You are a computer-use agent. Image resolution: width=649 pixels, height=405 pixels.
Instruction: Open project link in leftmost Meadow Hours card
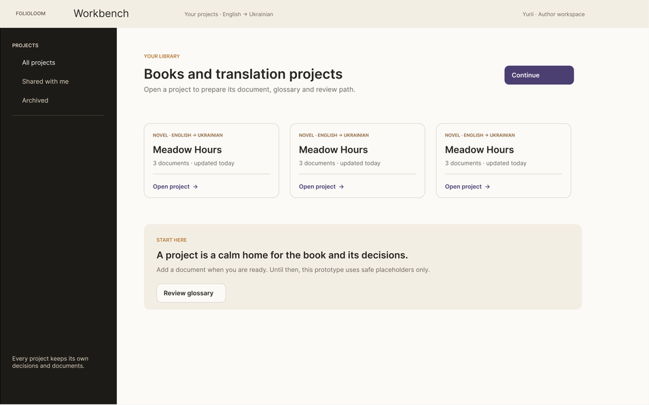175,187
